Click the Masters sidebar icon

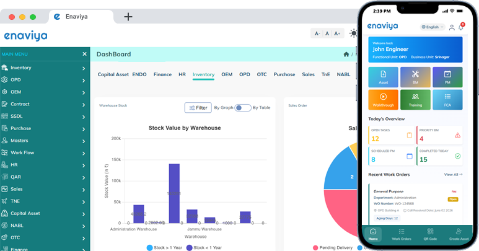4,141
